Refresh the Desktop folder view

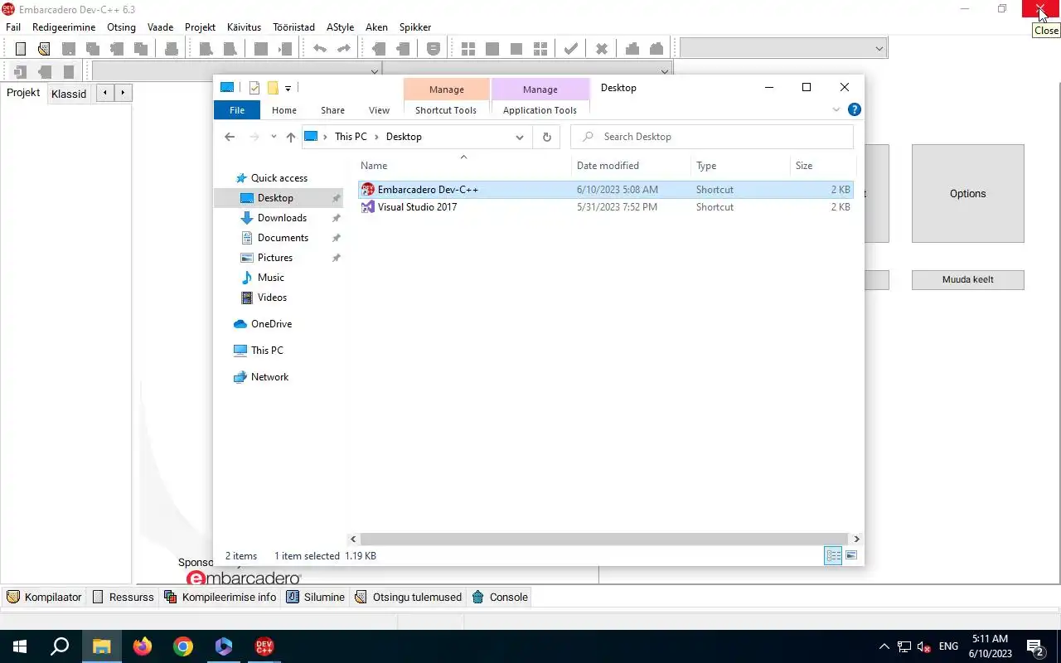[x=546, y=137]
